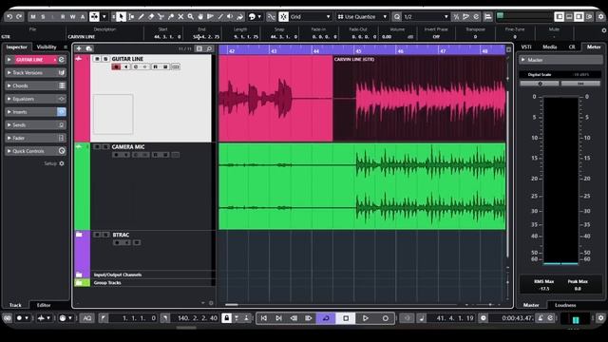Screen dimensions: 608x342
Task: Pick the Comp hand tool
Action: 200,17
